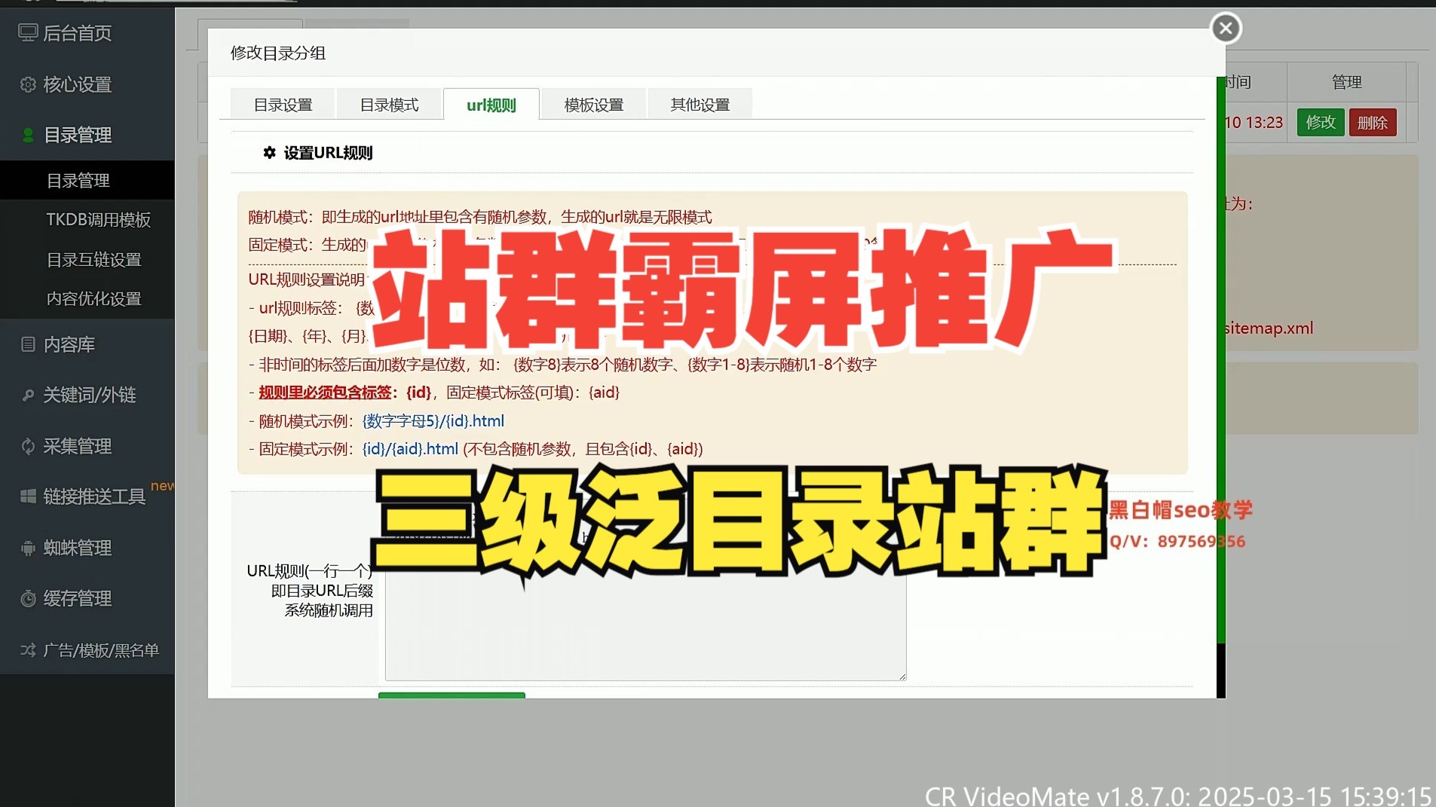Switch to the 其他设置 tab
The height and width of the screenshot is (807, 1436).
click(x=700, y=105)
